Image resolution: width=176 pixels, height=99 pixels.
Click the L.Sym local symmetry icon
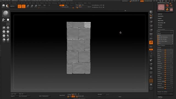point(151,46)
